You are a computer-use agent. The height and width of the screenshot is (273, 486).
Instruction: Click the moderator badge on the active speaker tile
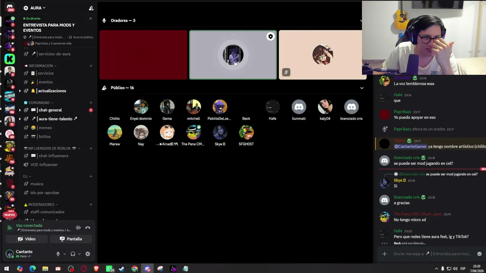coord(270,37)
